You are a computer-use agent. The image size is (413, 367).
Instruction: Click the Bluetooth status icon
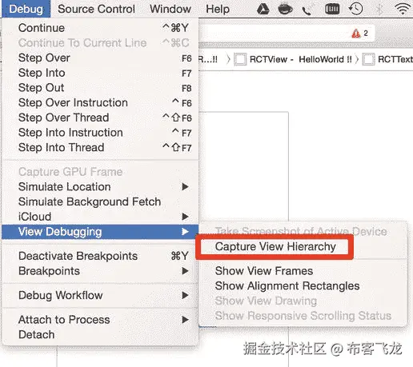(379, 9)
